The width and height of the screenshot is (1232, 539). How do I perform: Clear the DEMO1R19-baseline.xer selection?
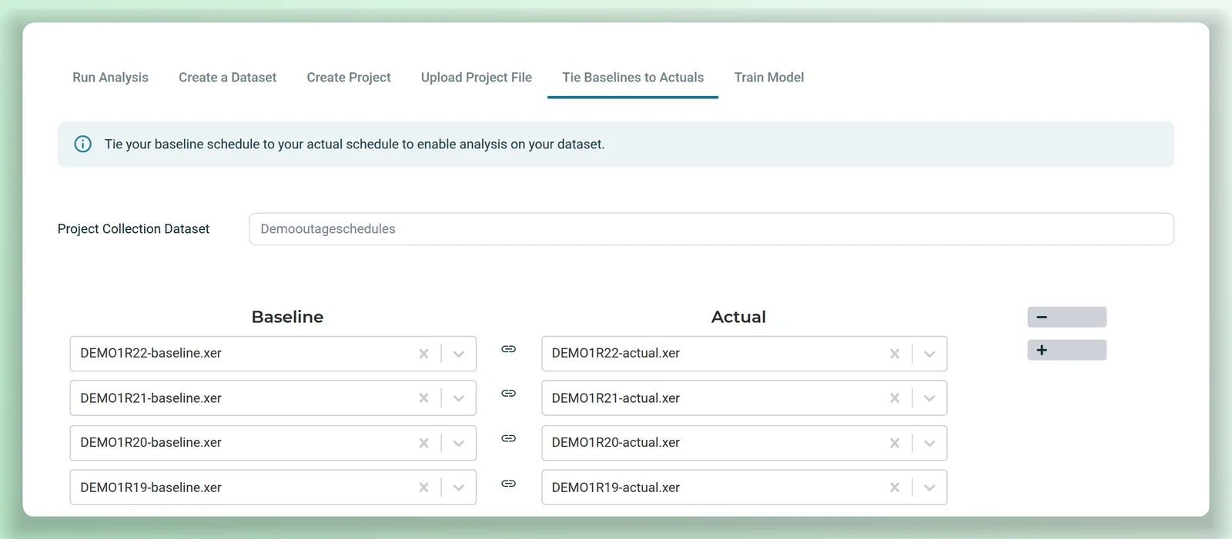(423, 487)
